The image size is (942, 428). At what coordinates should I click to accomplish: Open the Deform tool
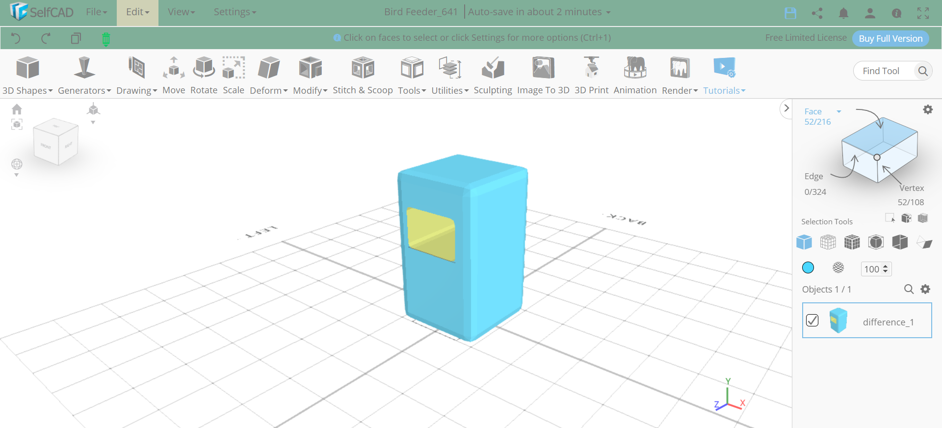pos(268,68)
